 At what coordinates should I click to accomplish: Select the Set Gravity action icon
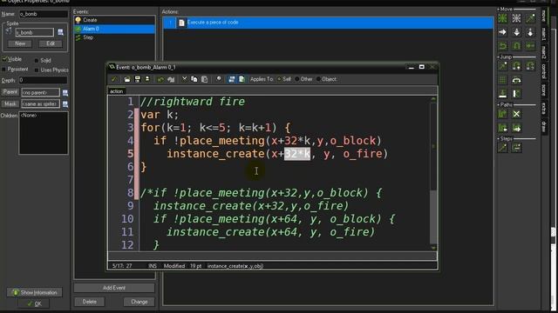click(x=530, y=32)
